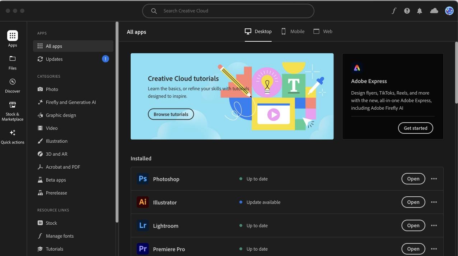The image size is (458, 256).
Task: Click the sidebar vertical scrollbar
Action: click(117, 122)
